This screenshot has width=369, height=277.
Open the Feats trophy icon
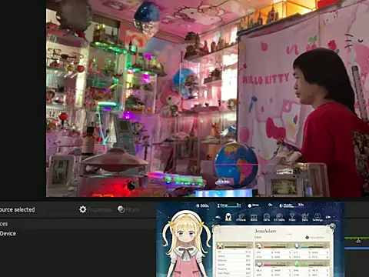click(292, 217)
